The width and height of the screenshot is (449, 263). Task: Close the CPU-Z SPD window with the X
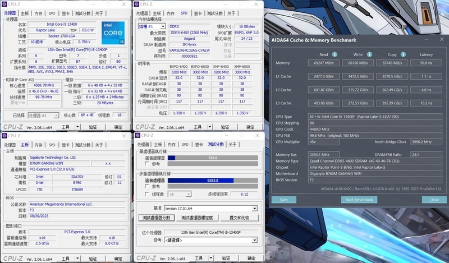click(256, 4)
